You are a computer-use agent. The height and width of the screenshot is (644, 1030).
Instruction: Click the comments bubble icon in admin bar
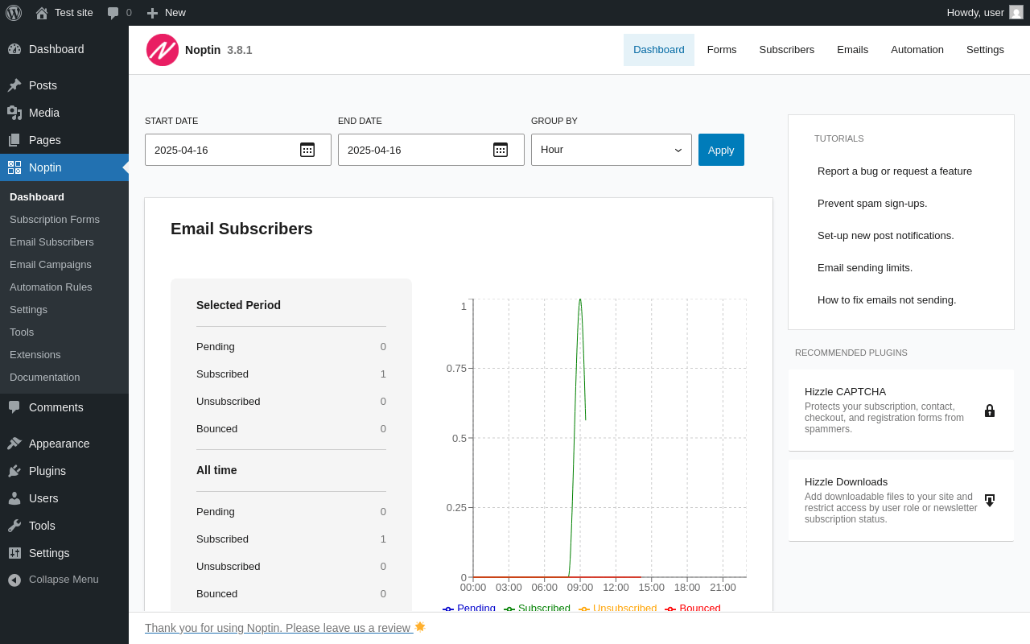click(113, 13)
